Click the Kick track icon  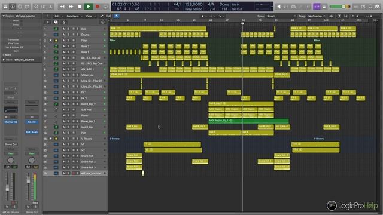[x=56, y=29]
